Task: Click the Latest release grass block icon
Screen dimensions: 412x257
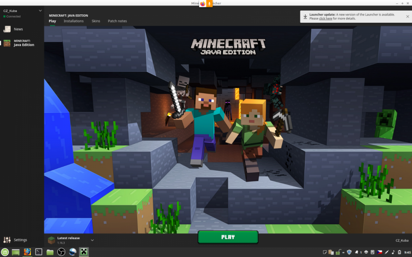Action: pyautogui.click(x=51, y=240)
